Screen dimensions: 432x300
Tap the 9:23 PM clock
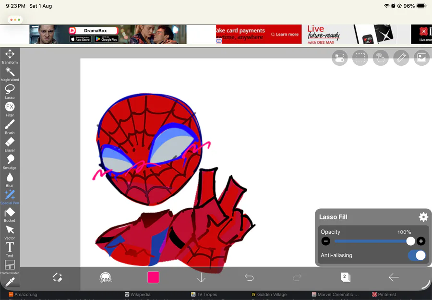coord(15,6)
